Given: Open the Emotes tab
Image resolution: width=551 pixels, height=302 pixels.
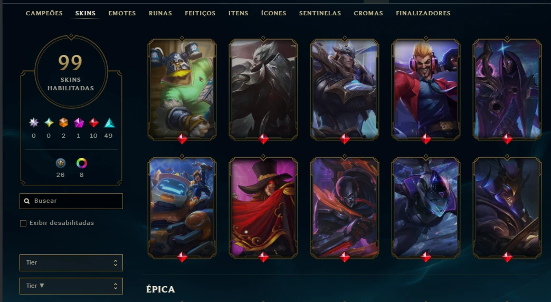Looking at the screenshot, I should pyautogui.click(x=122, y=13).
